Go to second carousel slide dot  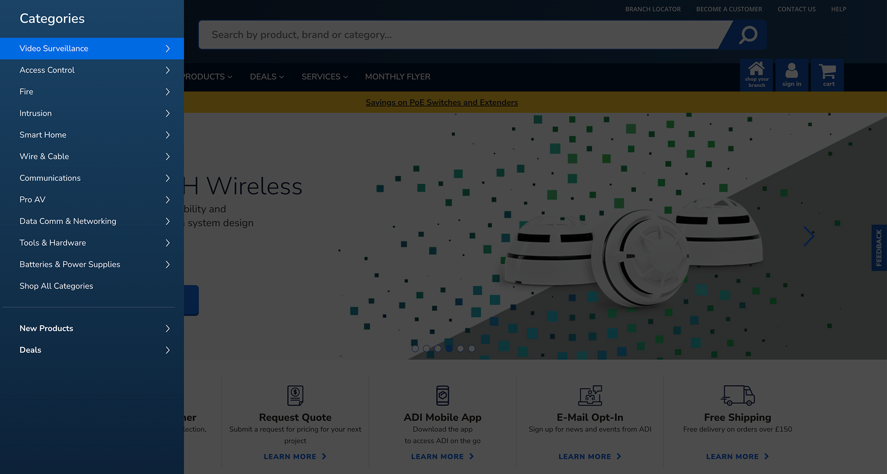click(426, 349)
